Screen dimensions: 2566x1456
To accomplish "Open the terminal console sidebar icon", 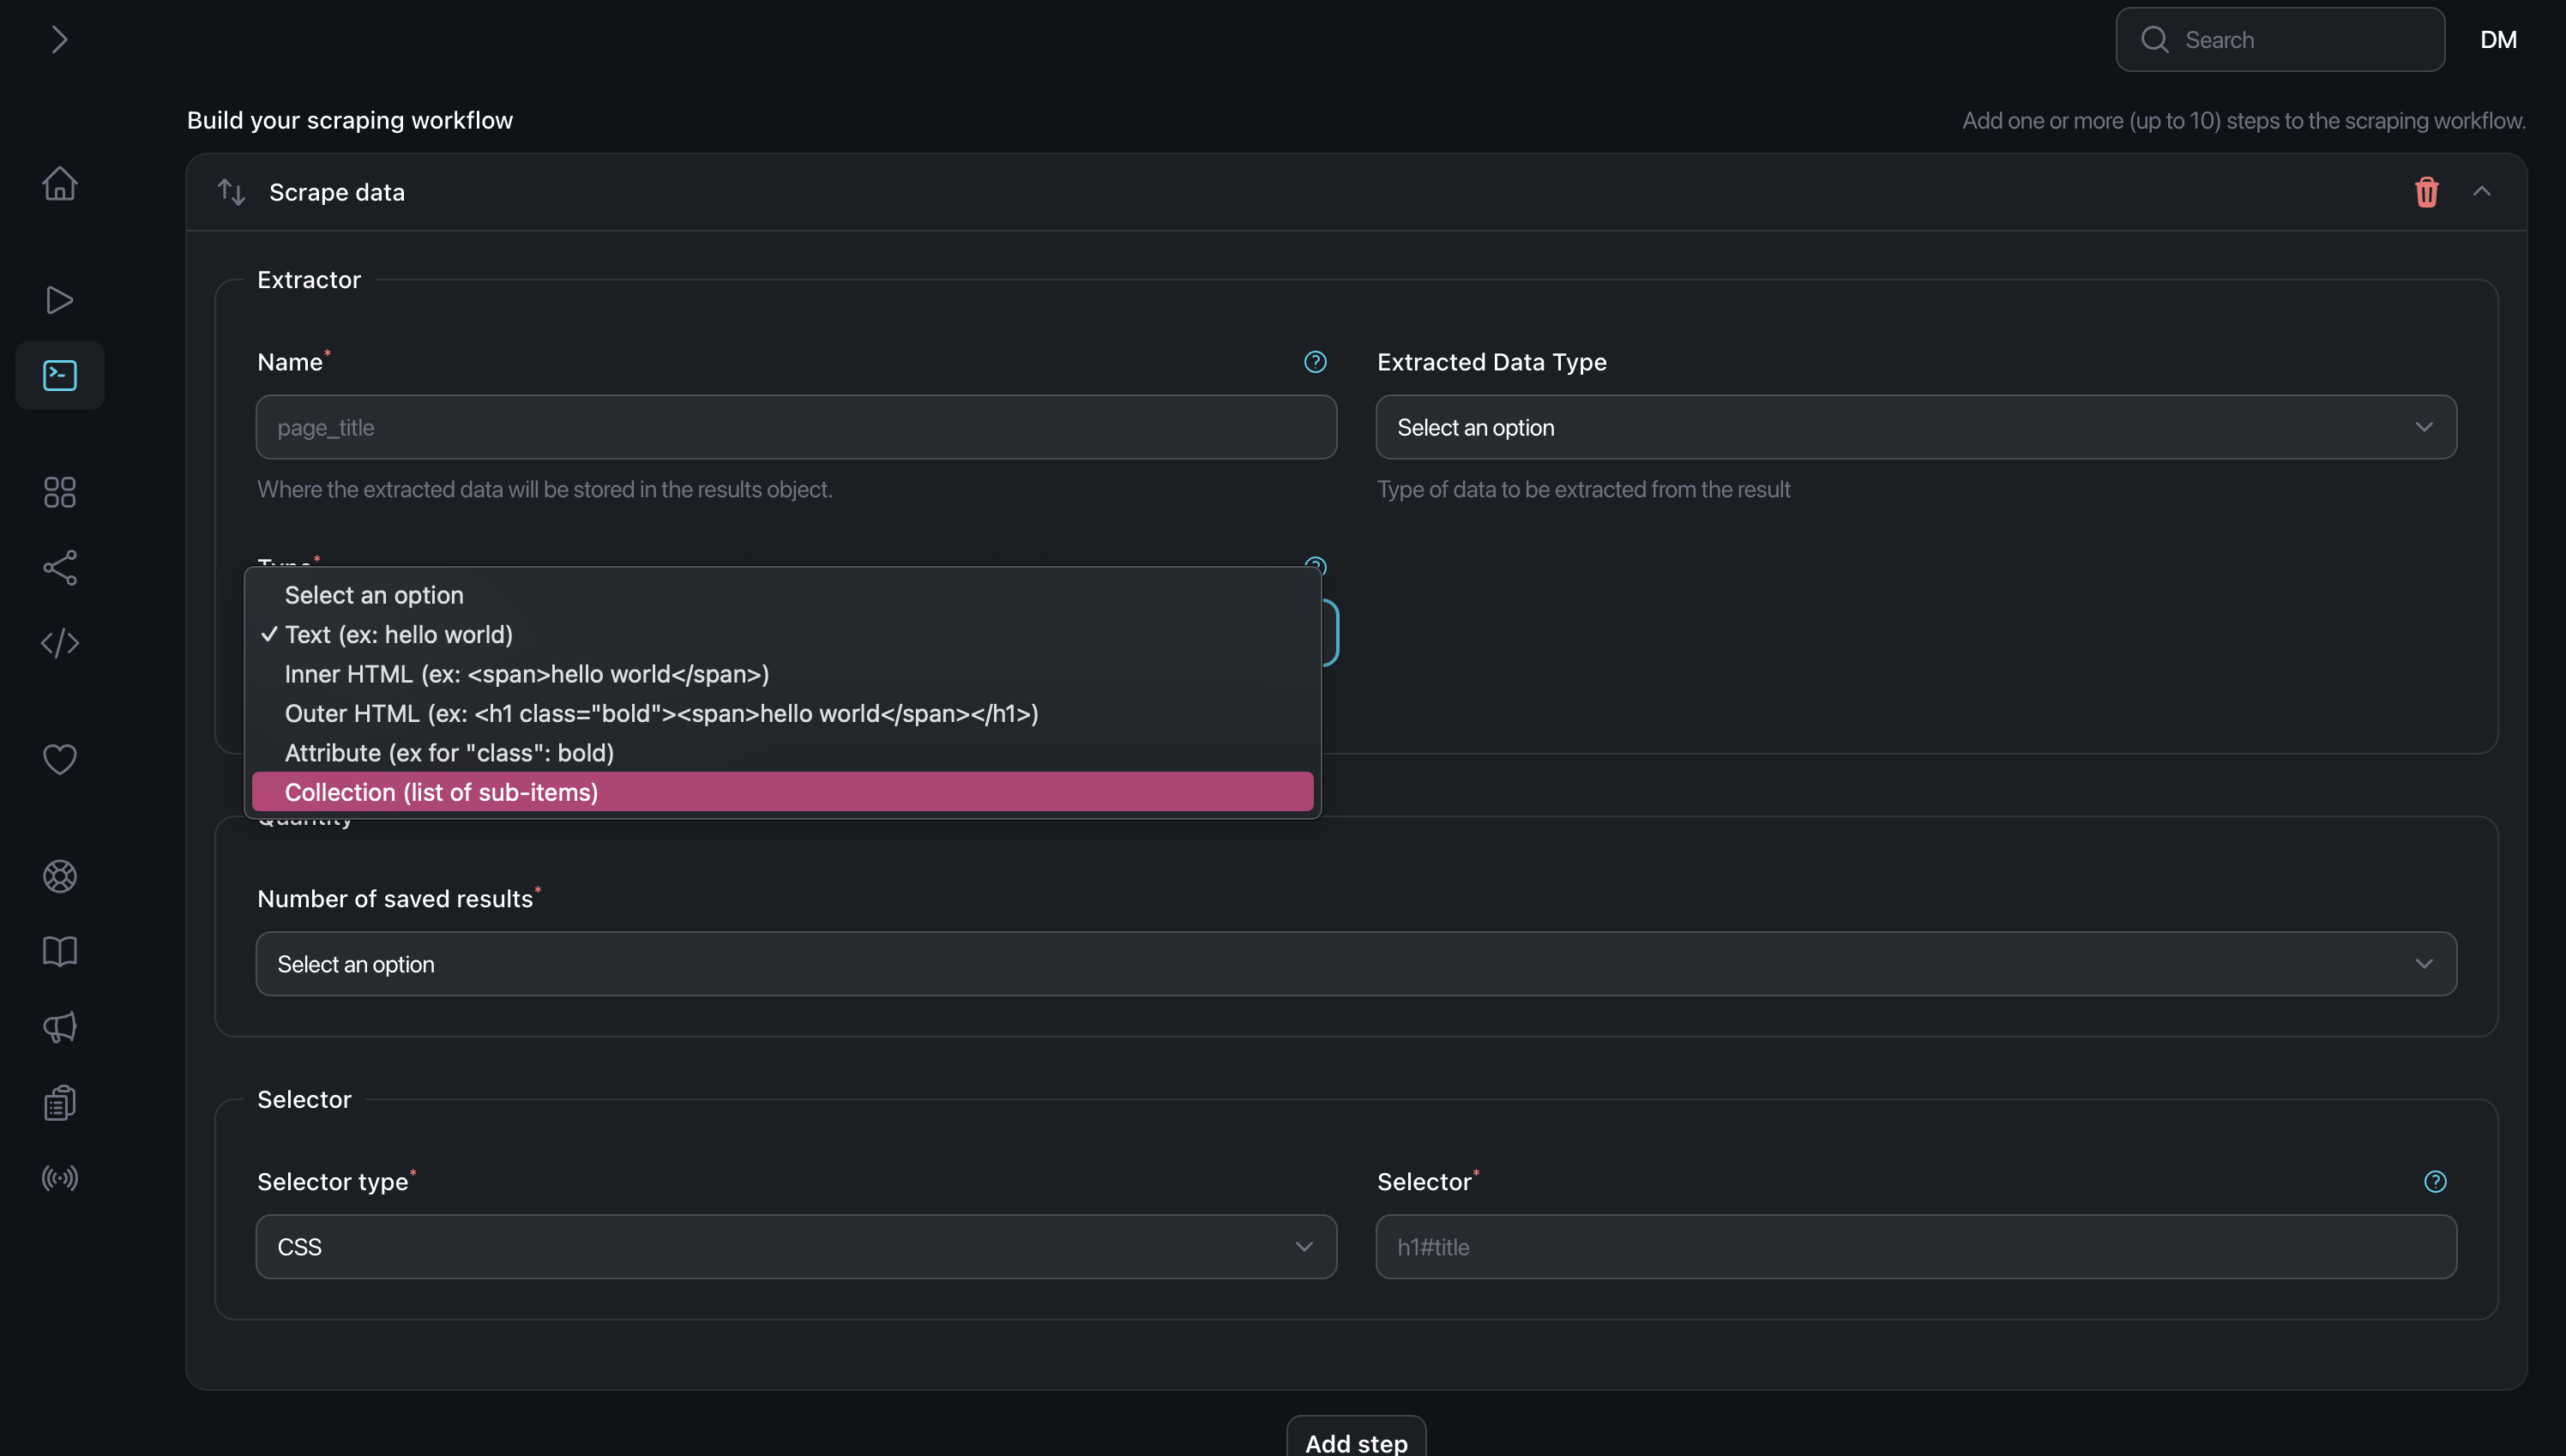I will 59,375.
